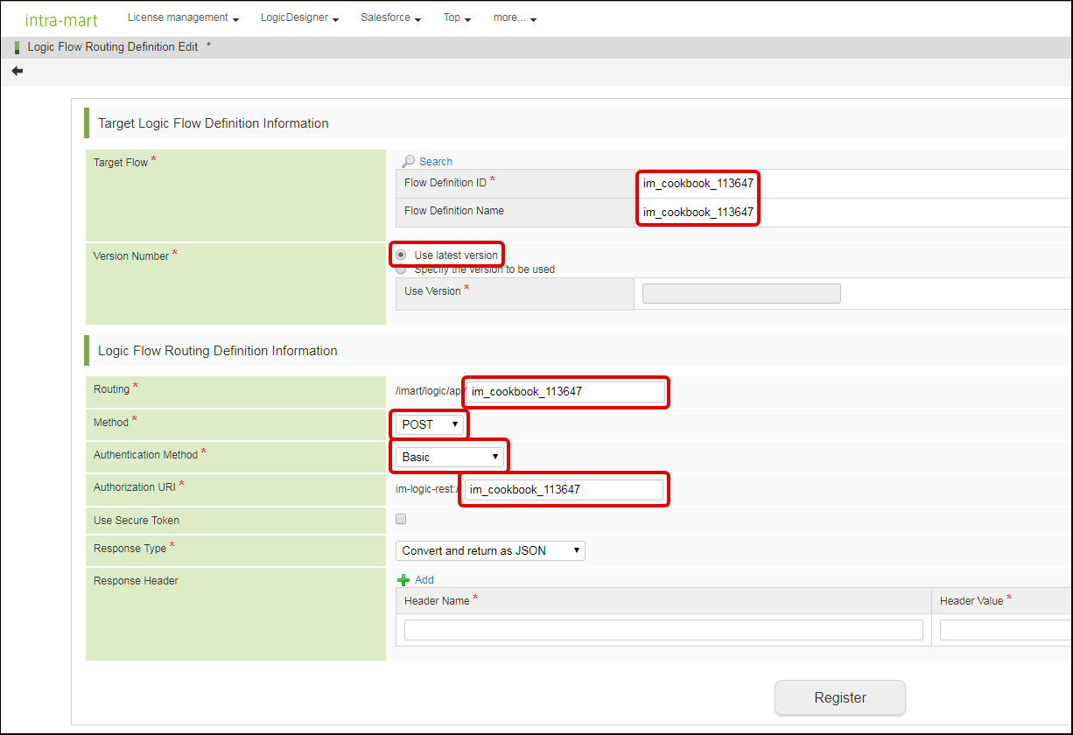The width and height of the screenshot is (1073, 735).
Task: Click the Header Name text field
Action: [x=663, y=630]
